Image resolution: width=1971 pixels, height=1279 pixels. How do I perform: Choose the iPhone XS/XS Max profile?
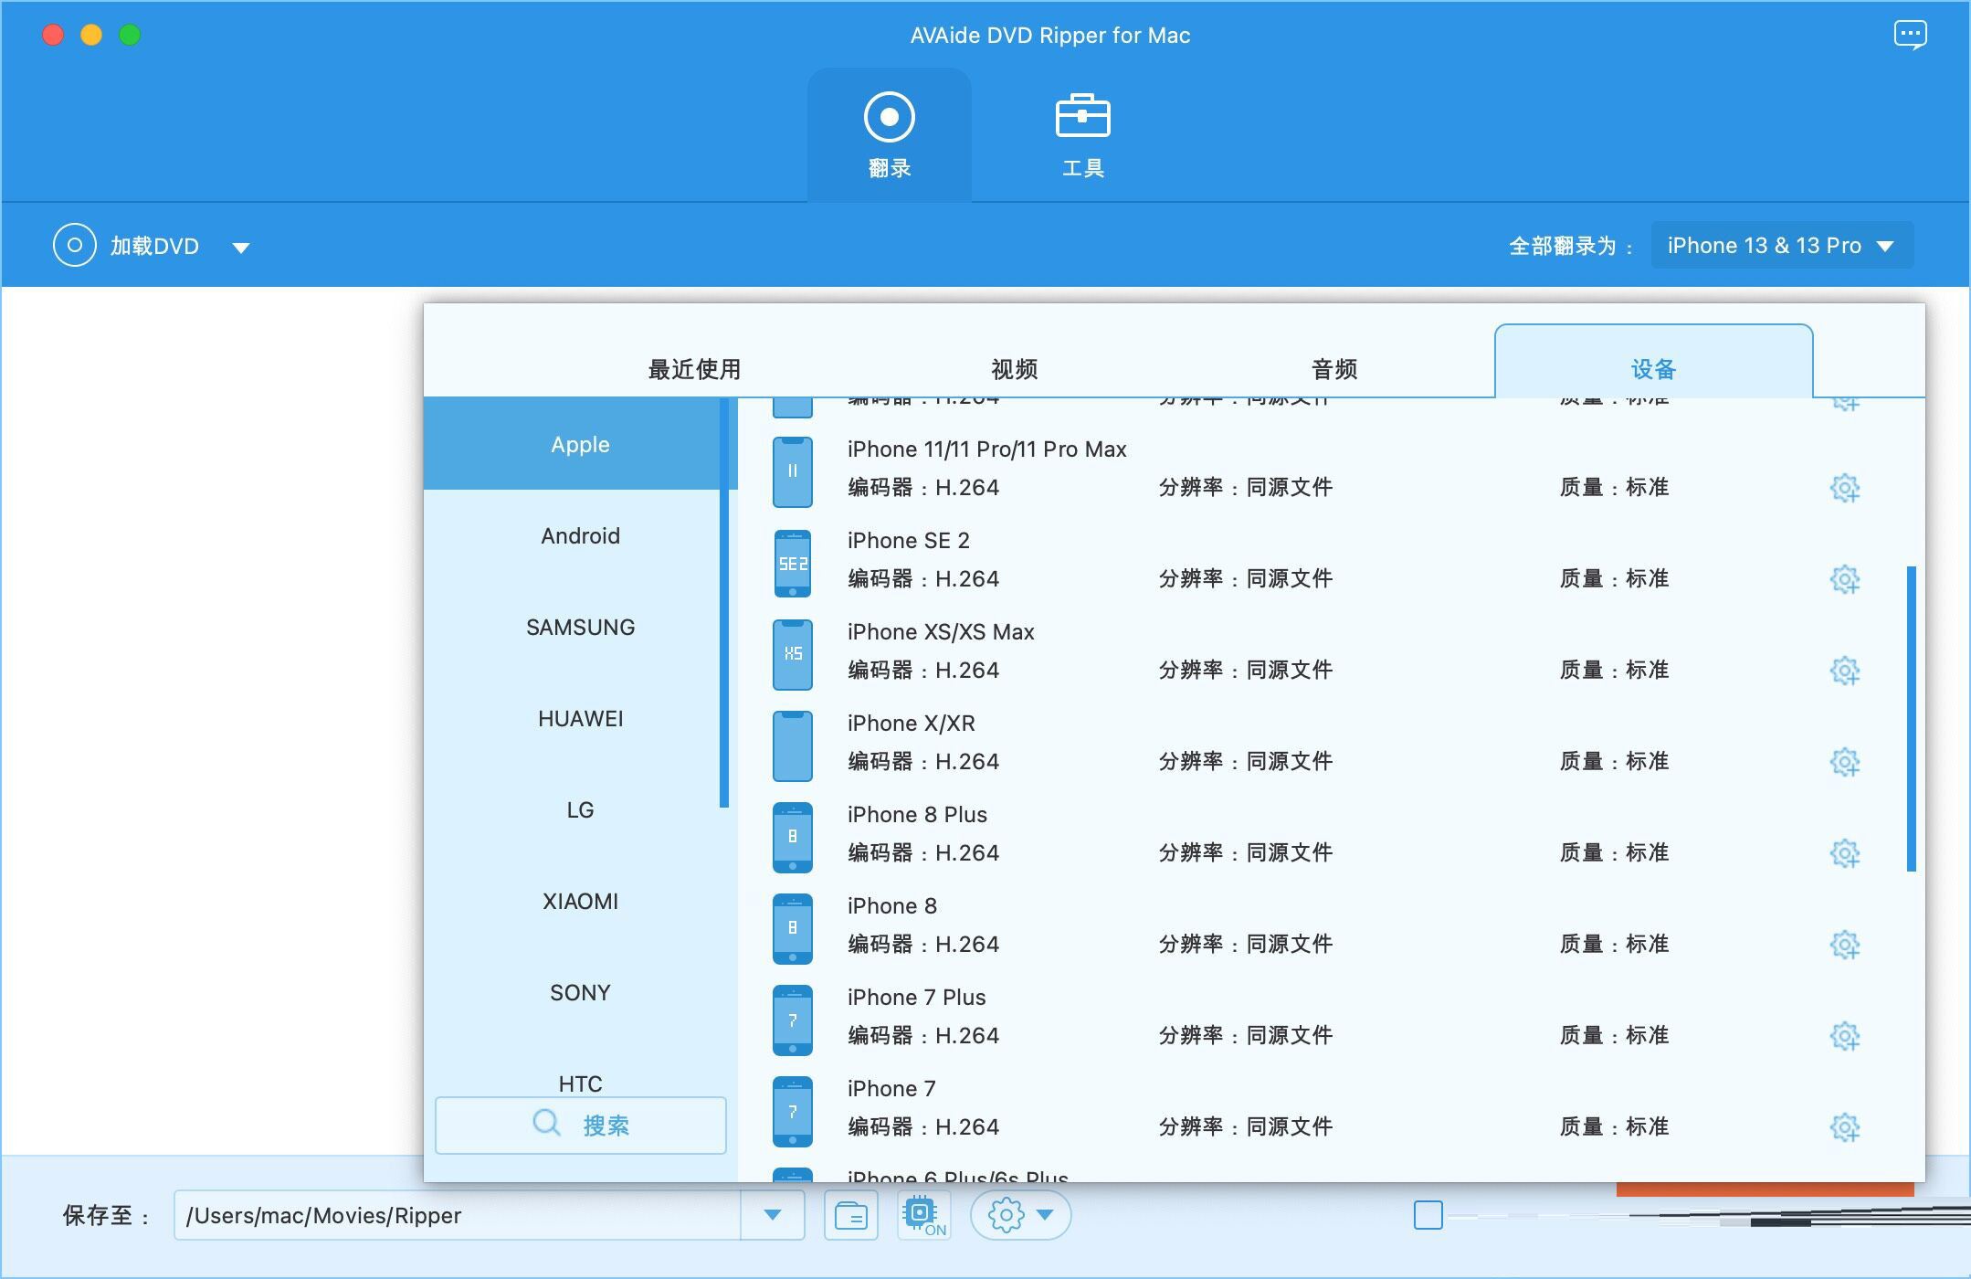coord(940,631)
